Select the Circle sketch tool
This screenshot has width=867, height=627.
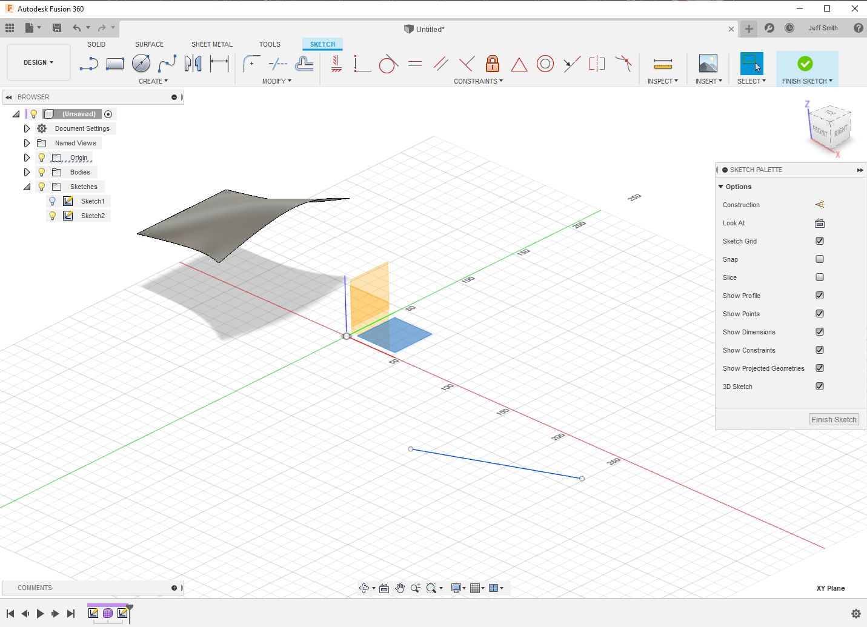point(141,64)
